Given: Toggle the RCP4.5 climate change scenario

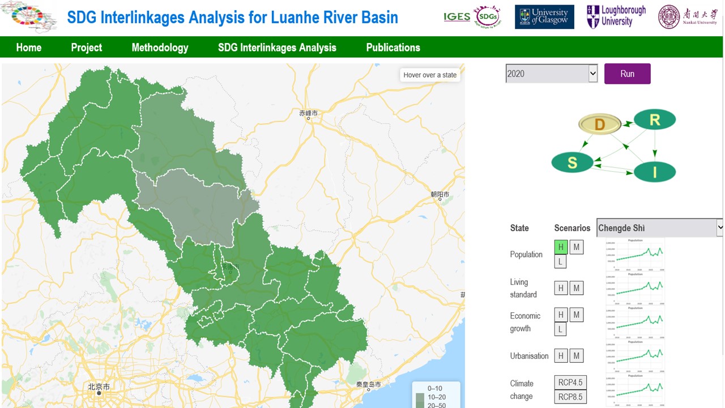Looking at the screenshot, I should point(570,382).
